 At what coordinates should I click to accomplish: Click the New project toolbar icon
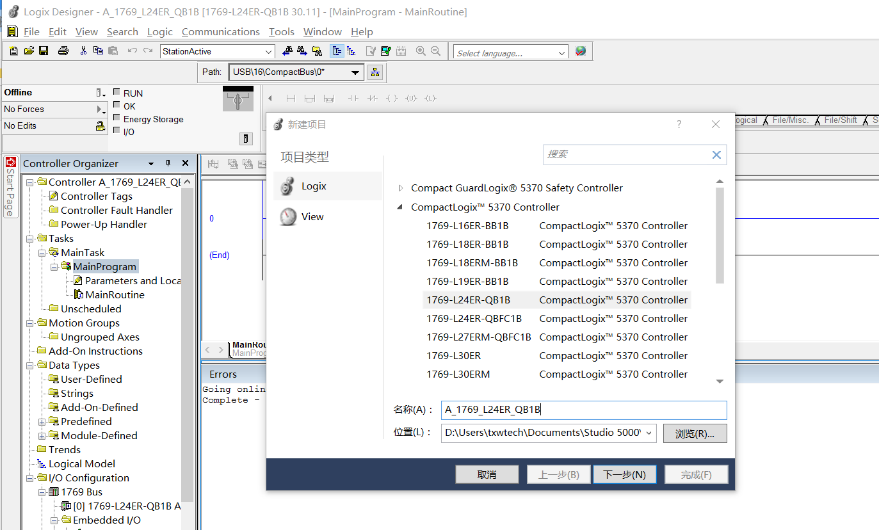coord(14,51)
